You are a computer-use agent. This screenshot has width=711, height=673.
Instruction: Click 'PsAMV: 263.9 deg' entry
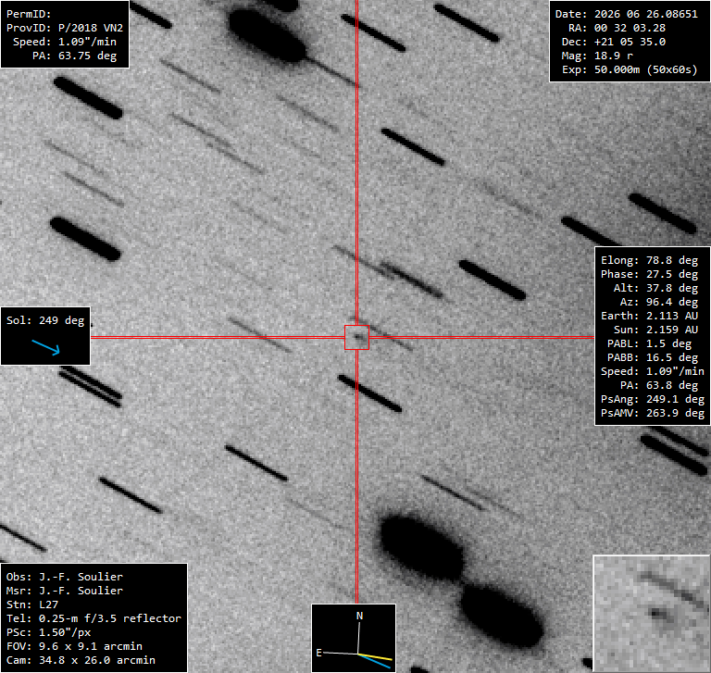653,413
